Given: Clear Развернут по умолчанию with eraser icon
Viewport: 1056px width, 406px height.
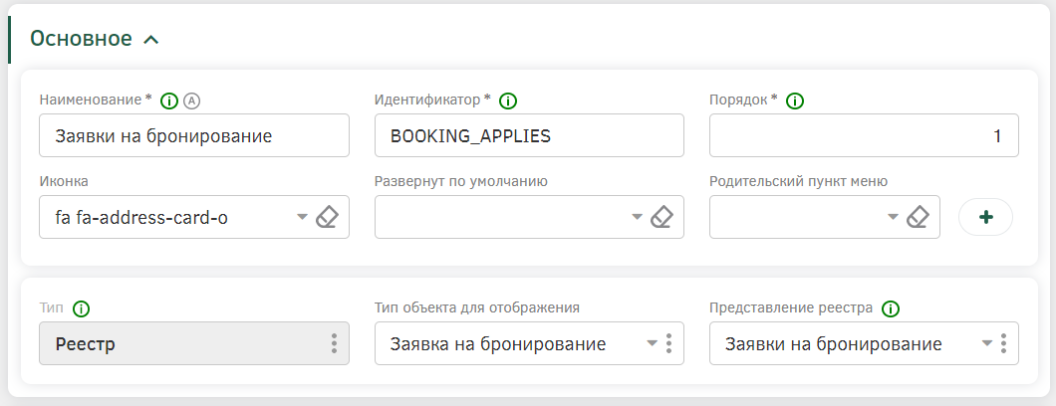Looking at the screenshot, I should pos(662,217).
